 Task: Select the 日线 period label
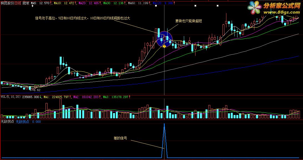point(18,3)
